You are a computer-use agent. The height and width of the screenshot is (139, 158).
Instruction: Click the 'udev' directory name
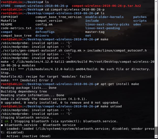(137, 24)
